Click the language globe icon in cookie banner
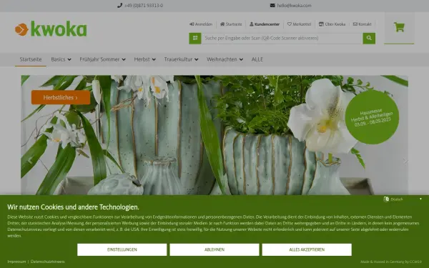Viewport: 429px width, 268px height. click(x=386, y=199)
